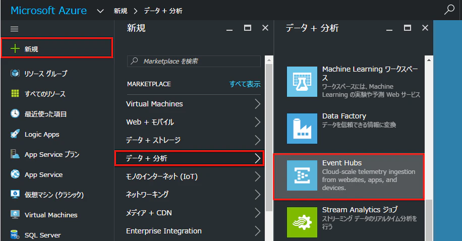Select データ + 分析 in the top breadcrumb
Image resolution: width=462 pixels, height=241 pixels.
click(x=163, y=11)
